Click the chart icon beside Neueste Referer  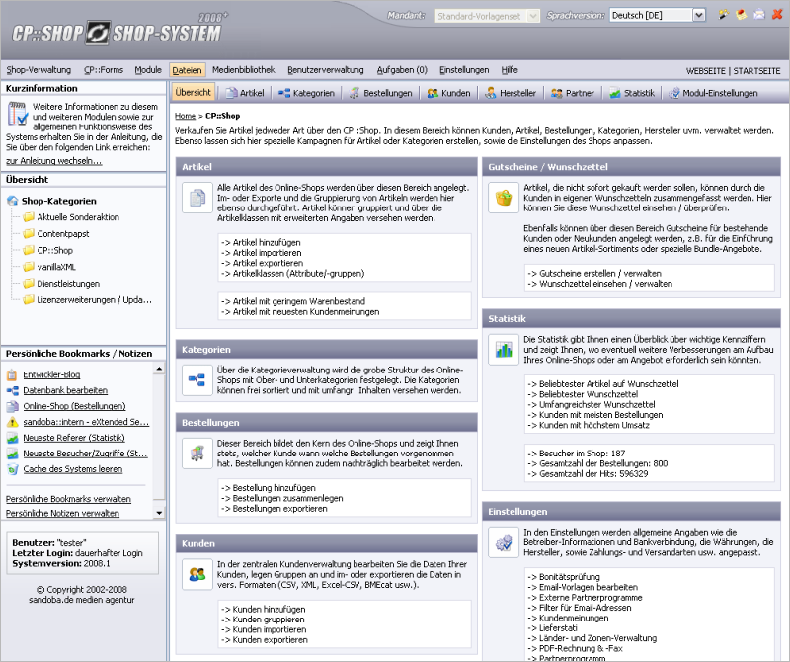(x=12, y=438)
